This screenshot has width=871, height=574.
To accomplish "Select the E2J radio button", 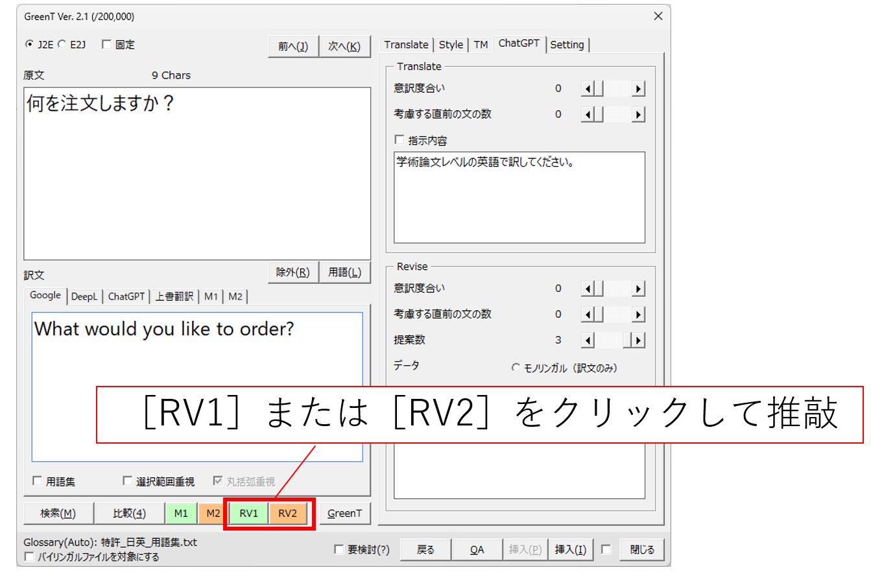I will pos(62,45).
